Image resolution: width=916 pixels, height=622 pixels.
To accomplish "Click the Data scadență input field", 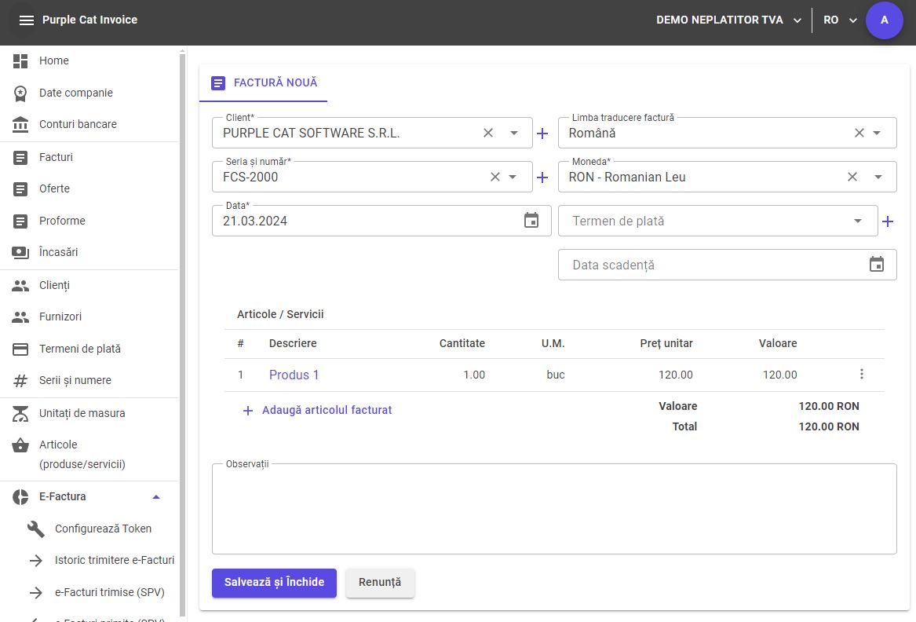I will (727, 265).
